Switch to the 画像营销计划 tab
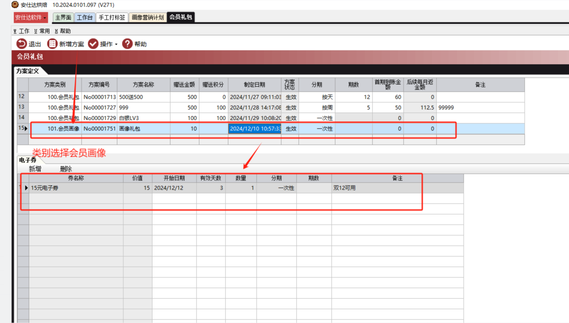Image resolution: width=569 pixels, height=323 pixels. tap(147, 18)
